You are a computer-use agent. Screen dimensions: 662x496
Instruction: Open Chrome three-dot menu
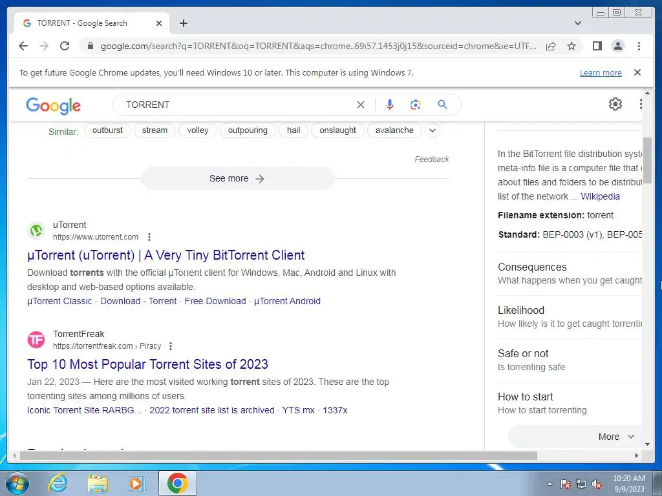click(639, 46)
